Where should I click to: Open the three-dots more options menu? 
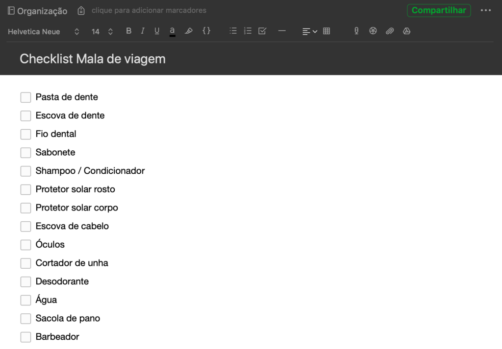(486, 10)
